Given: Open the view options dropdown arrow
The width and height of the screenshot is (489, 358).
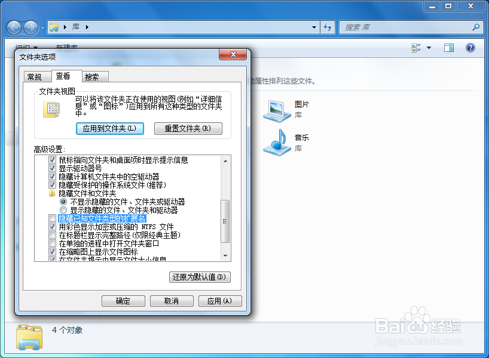Looking at the screenshot, I should pyautogui.click(x=429, y=48).
